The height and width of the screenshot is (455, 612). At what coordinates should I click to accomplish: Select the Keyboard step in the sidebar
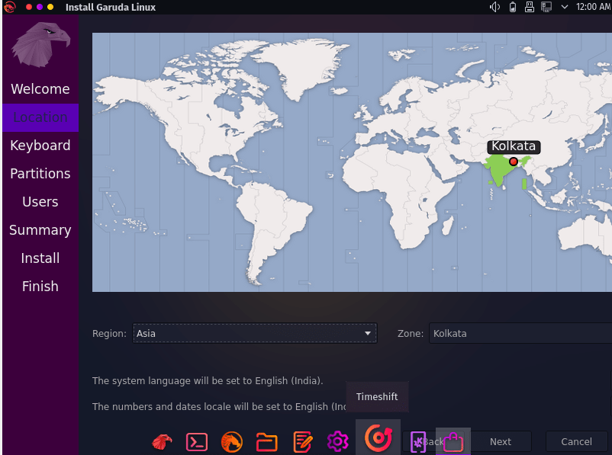point(40,146)
